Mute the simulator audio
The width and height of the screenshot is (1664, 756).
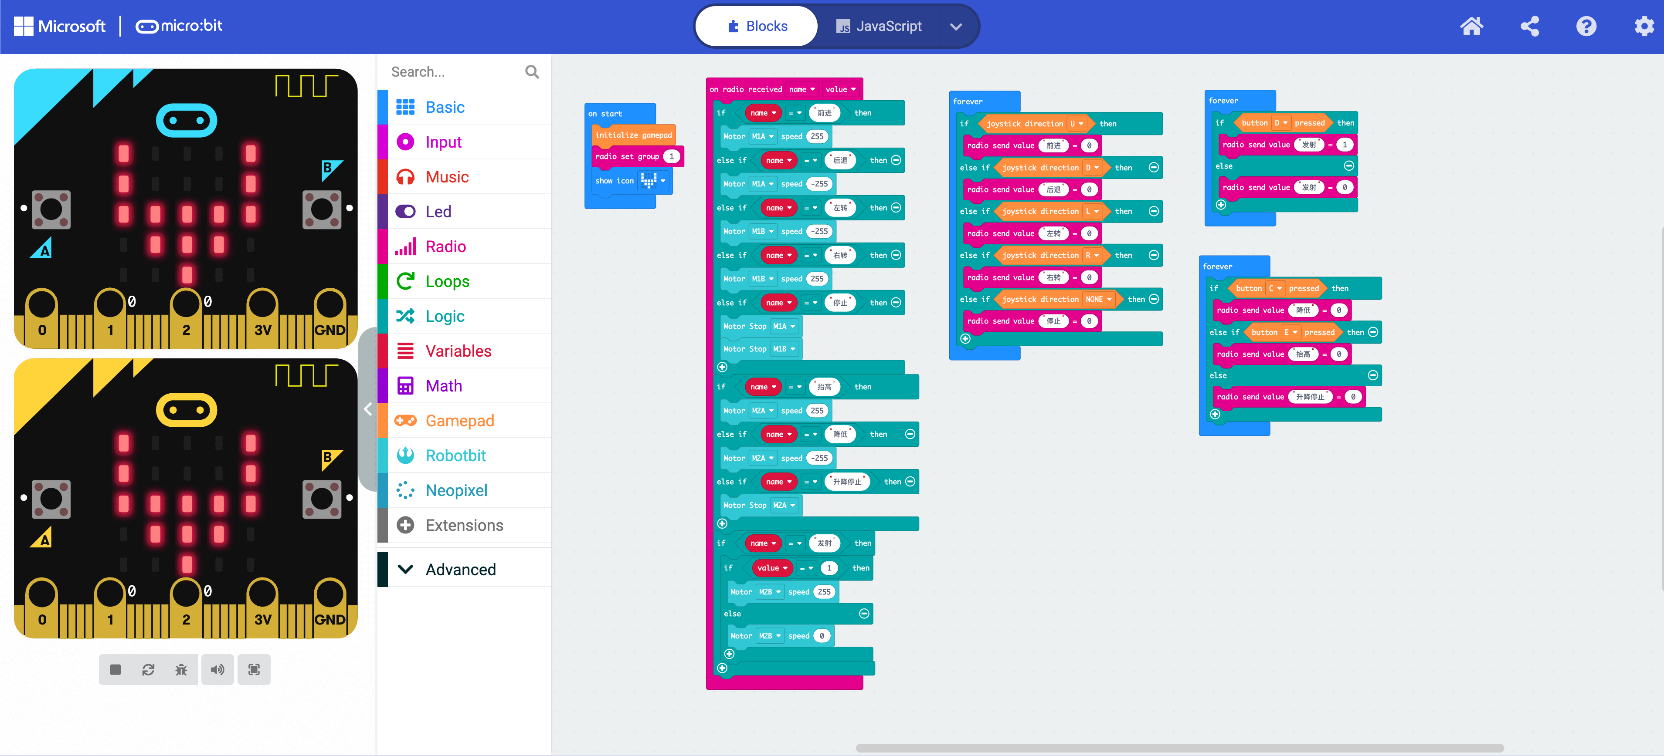tap(217, 669)
